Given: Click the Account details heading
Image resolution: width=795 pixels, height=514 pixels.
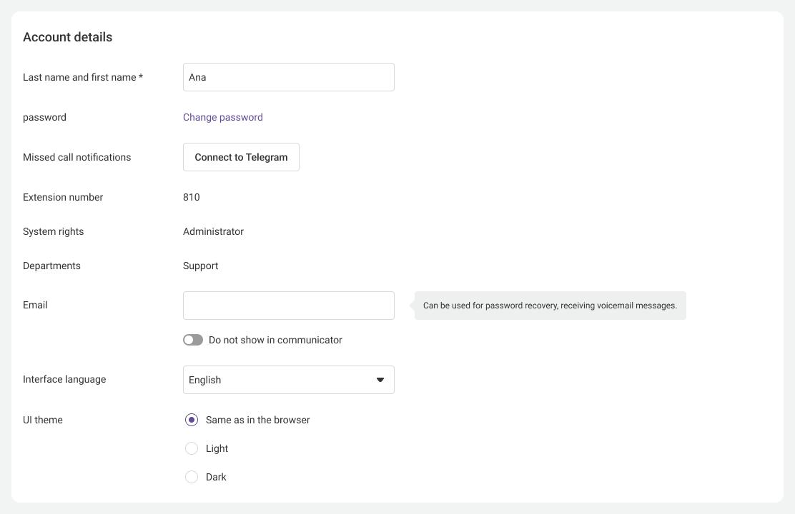Looking at the screenshot, I should point(68,37).
